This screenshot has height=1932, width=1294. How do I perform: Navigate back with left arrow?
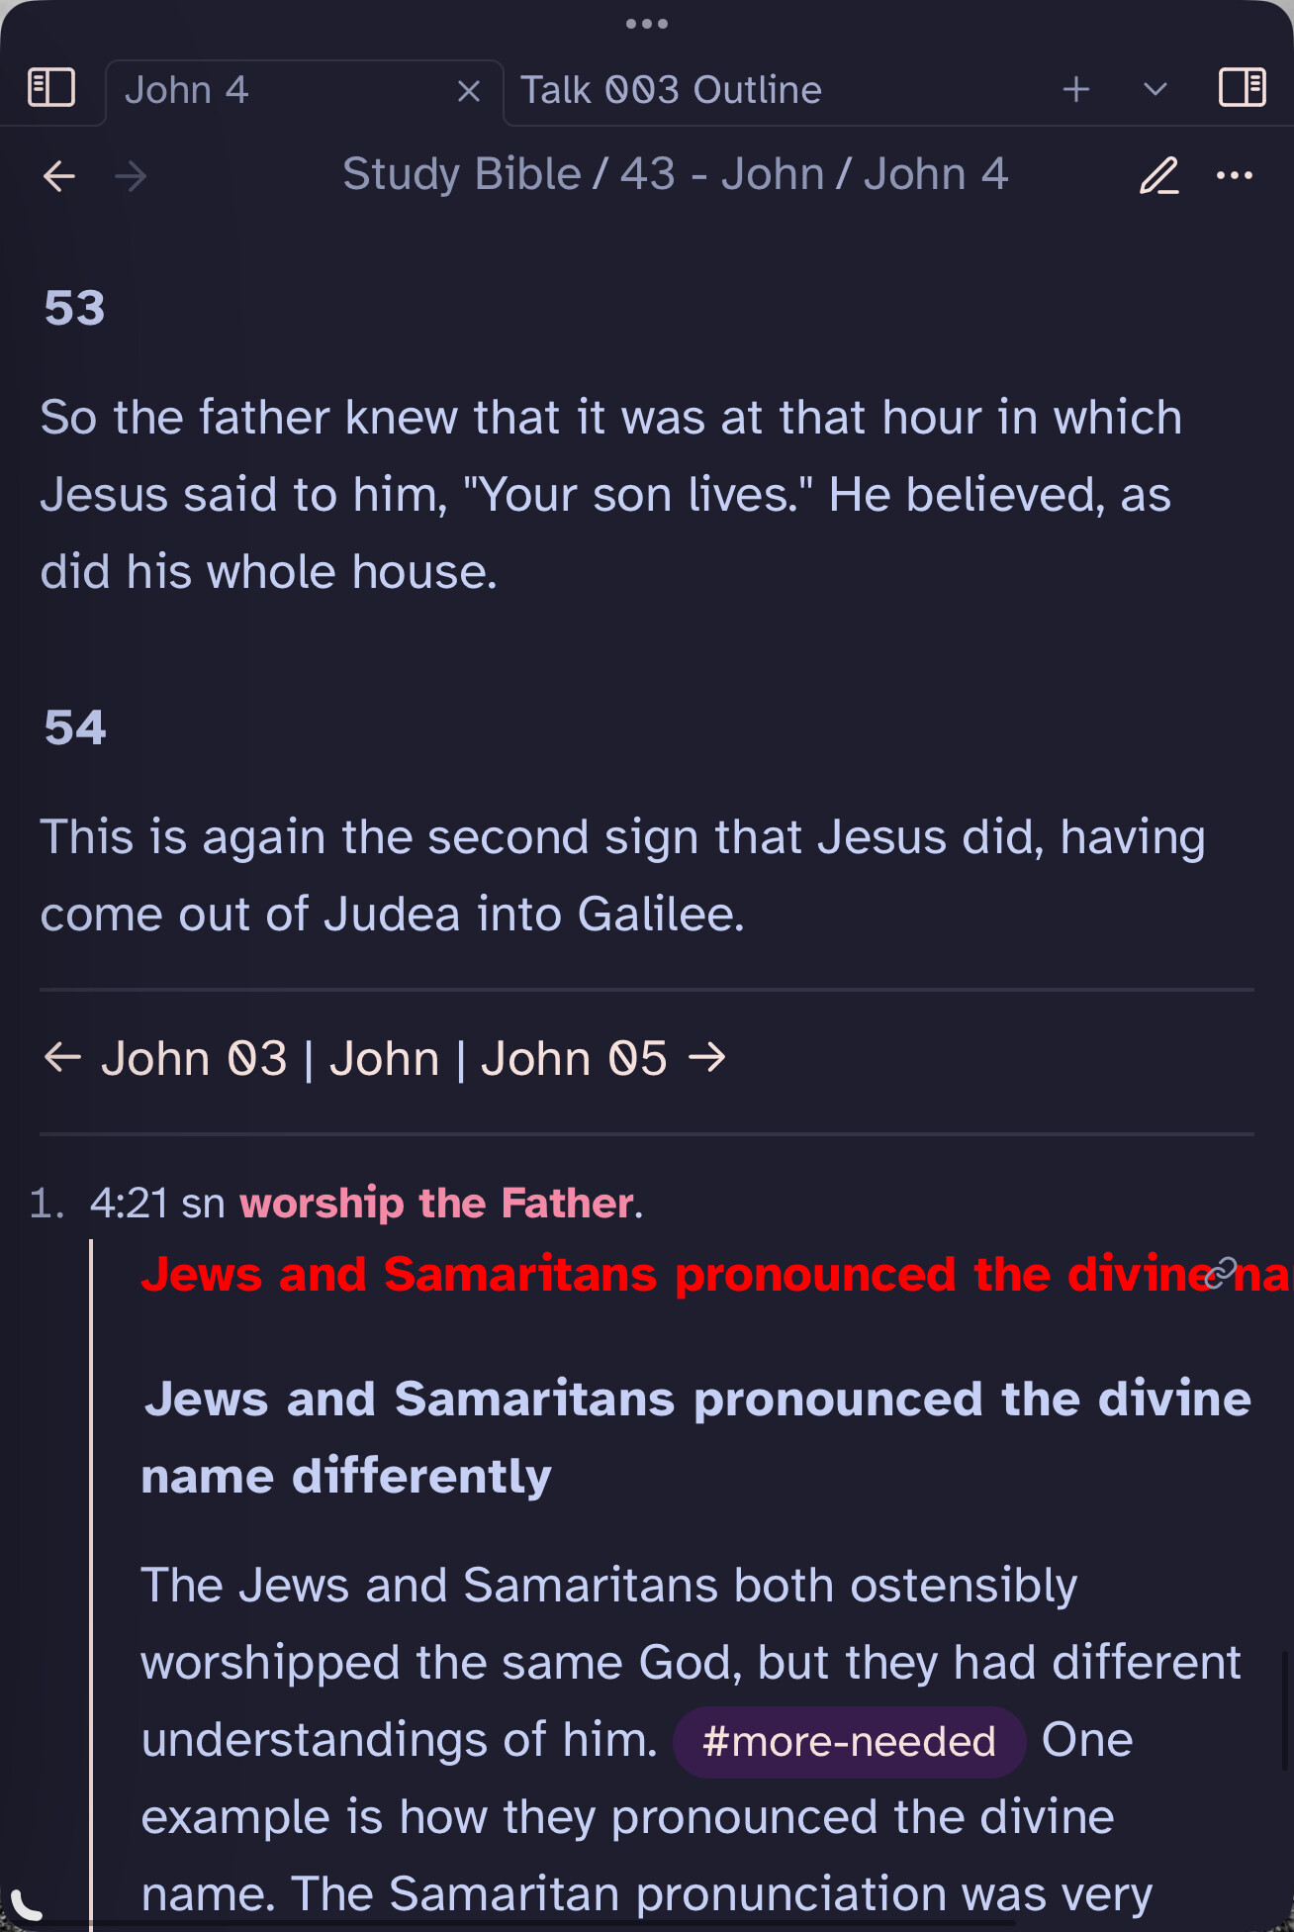59,177
